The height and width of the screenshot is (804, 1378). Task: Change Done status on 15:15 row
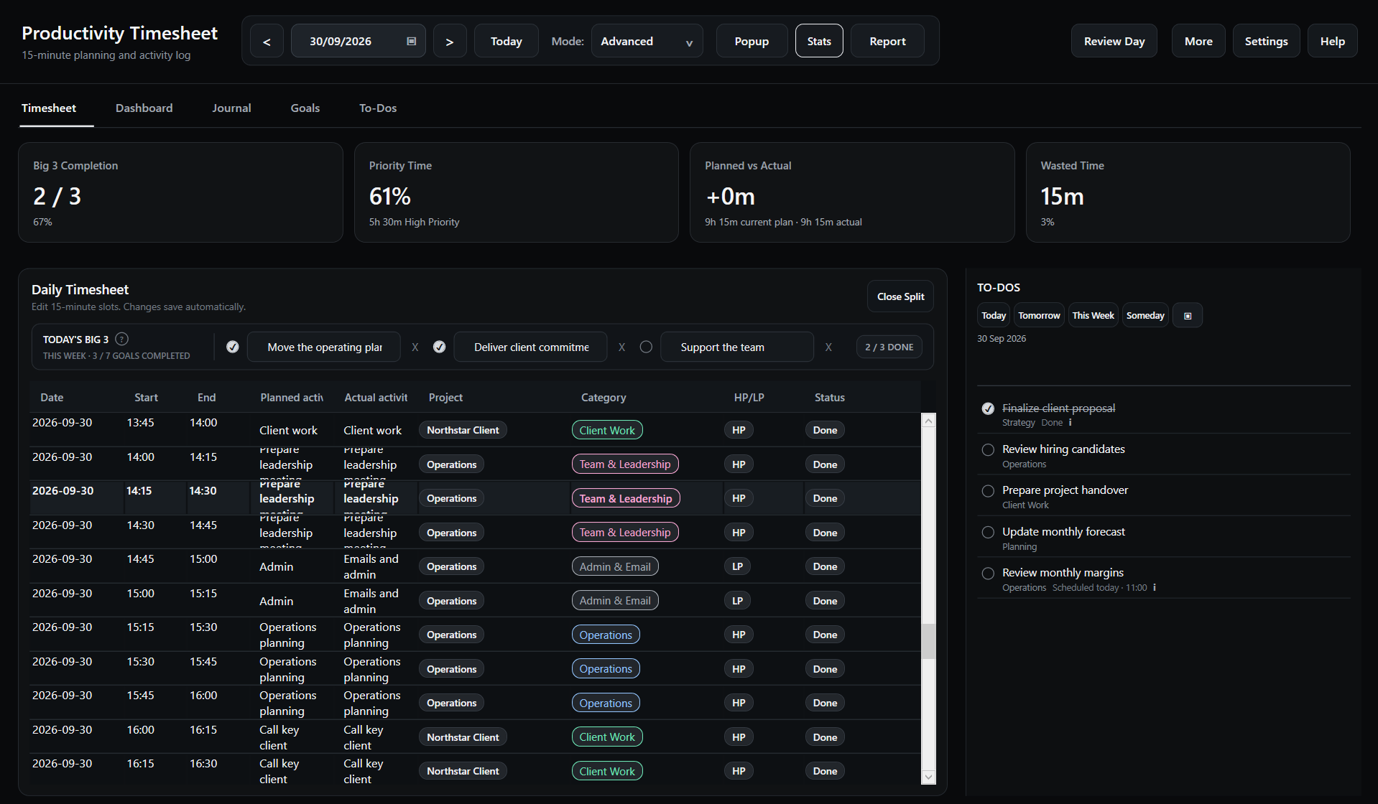(825, 635)
